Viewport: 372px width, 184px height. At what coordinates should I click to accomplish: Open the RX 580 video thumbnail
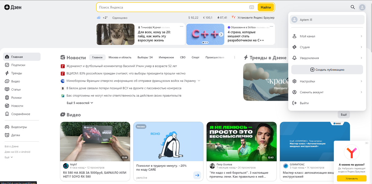coord(95,141)
